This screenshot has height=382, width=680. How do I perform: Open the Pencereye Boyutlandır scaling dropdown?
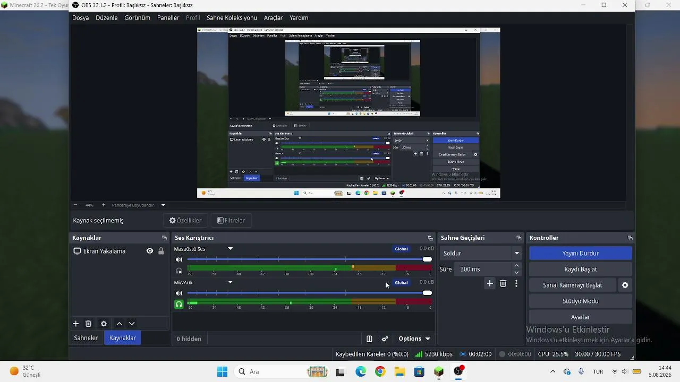[x=163, y=205]
